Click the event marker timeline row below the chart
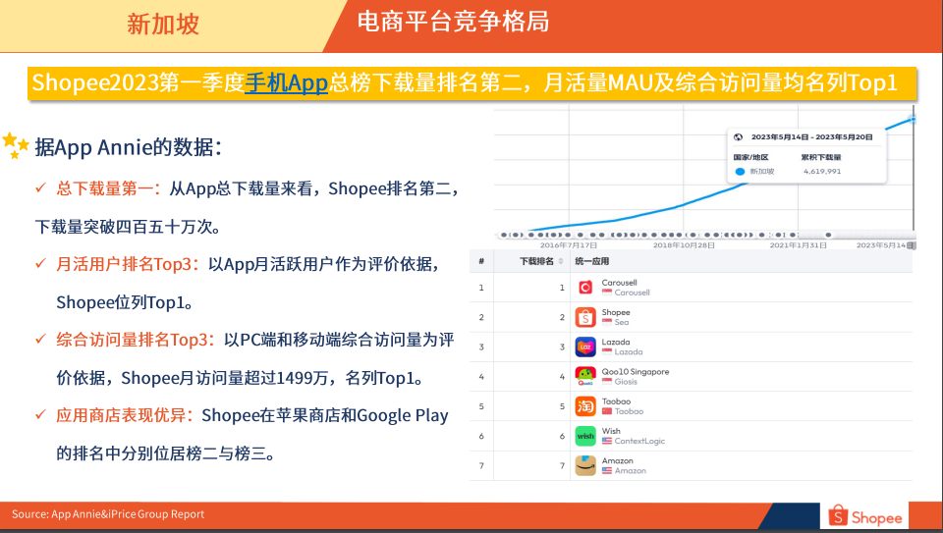This screenshot has height=533, width=943. point(705,235)
